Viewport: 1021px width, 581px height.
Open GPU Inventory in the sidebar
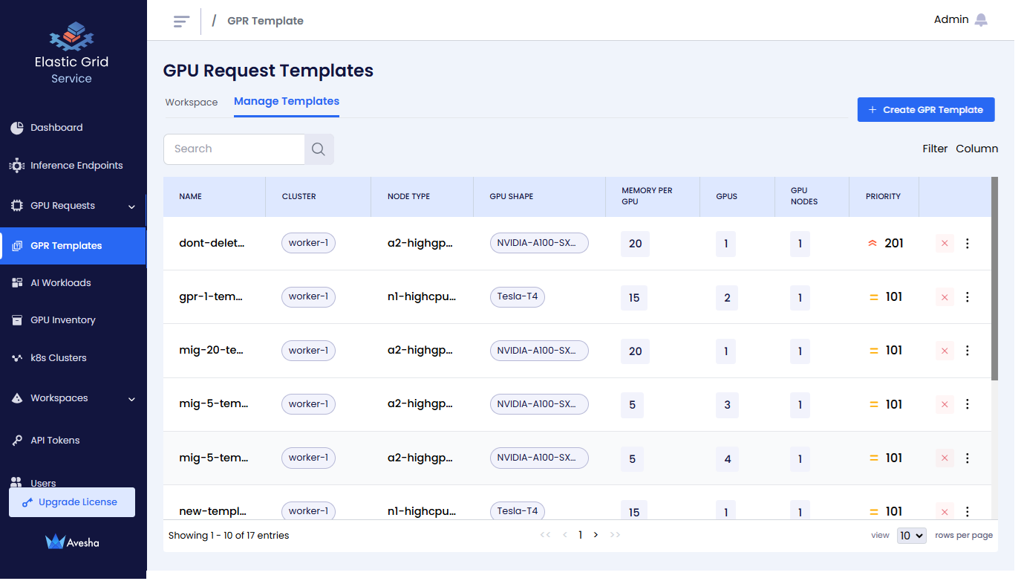(x=62, y=320)
